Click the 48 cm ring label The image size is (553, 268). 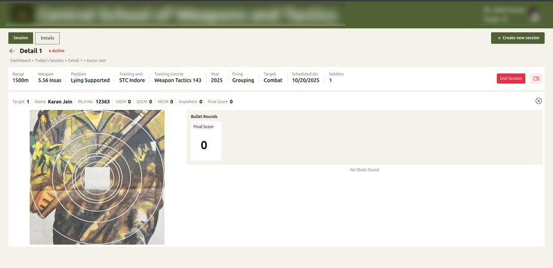(57, 122)
